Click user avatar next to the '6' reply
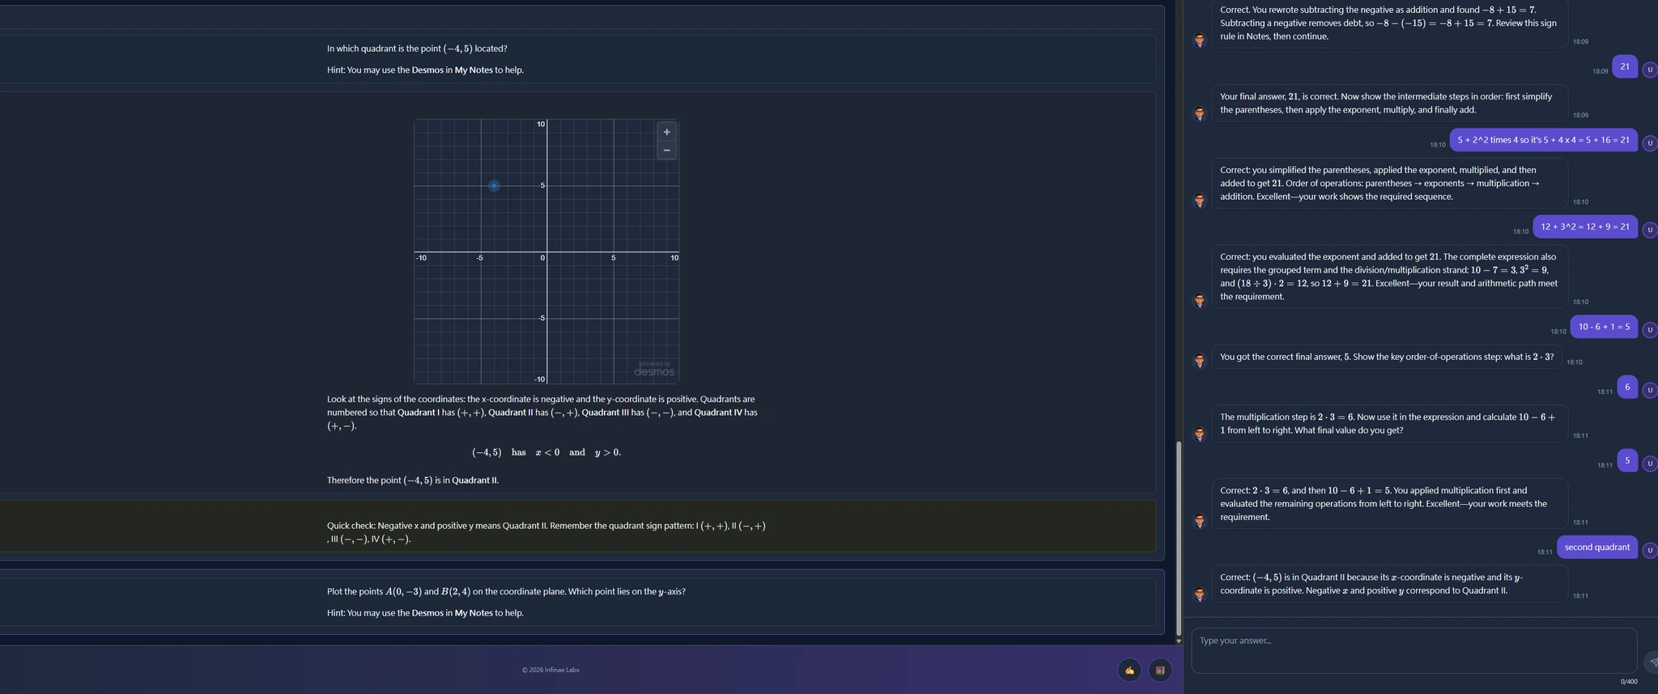Screen dimensions: 1658x694 click(1650, 390)
